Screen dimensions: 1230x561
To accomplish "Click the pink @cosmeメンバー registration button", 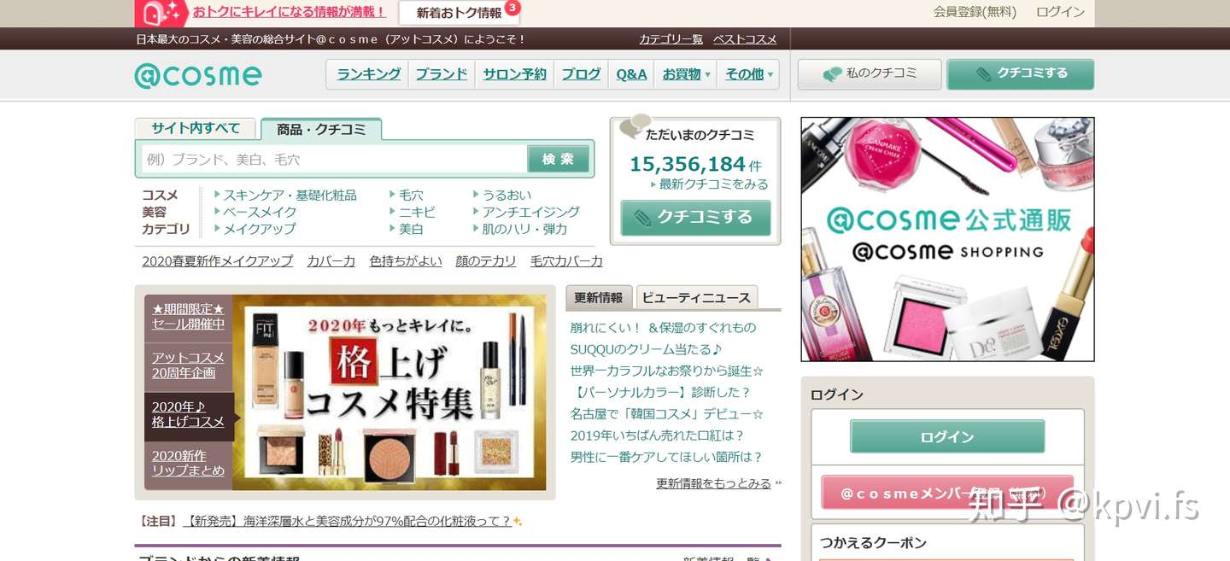I will 947,493.
